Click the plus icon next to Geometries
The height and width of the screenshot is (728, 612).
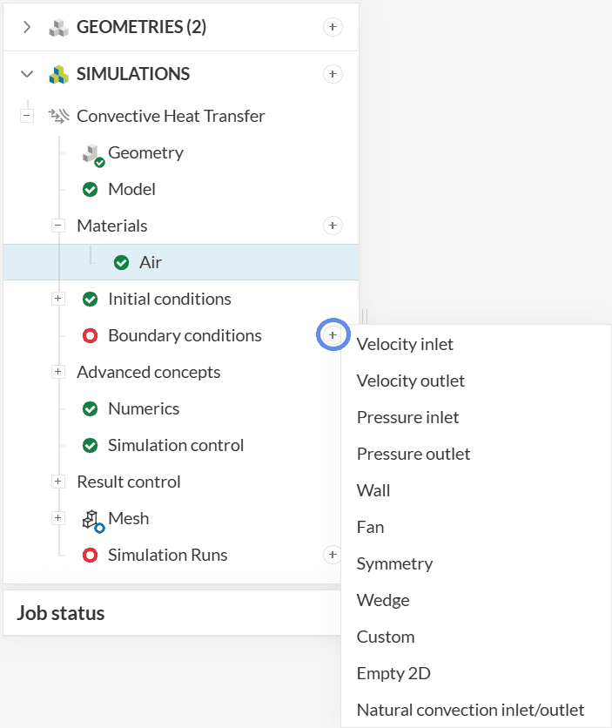click(333, 27)
